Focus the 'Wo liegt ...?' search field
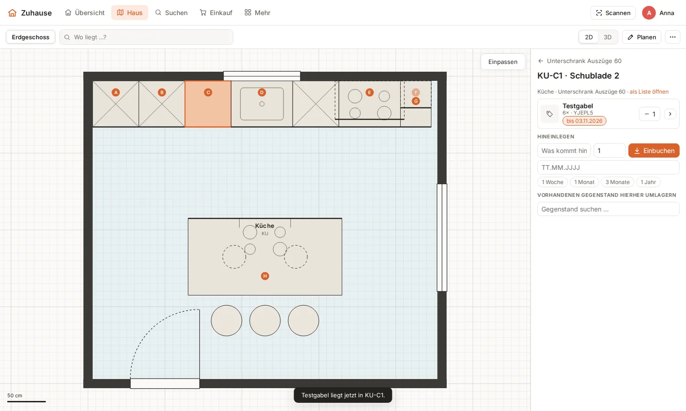The image size is (686, 411). point(146,37)
